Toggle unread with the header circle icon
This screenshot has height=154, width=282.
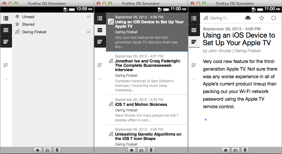(274, 18)
